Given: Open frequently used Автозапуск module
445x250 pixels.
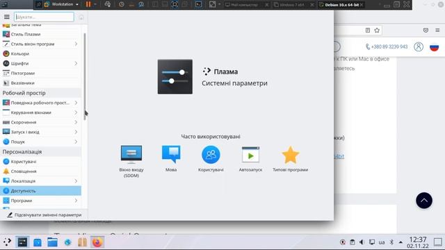Looking at the screenshot, I should tap(250, 159).
